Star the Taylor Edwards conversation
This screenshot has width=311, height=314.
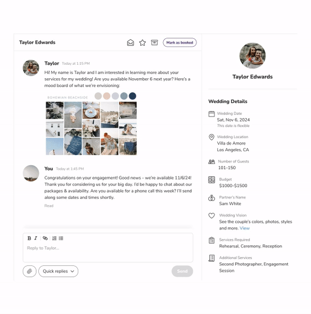point(143,42)
